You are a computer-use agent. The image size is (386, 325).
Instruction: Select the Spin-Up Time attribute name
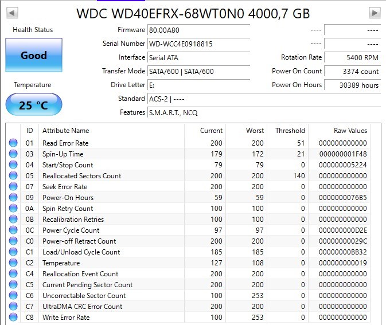click(63, 154)
